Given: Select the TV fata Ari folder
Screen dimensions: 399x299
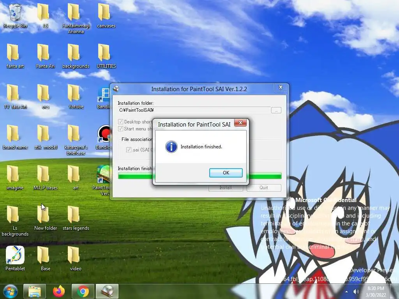Looking at the screenshot, I should [15, 97].
